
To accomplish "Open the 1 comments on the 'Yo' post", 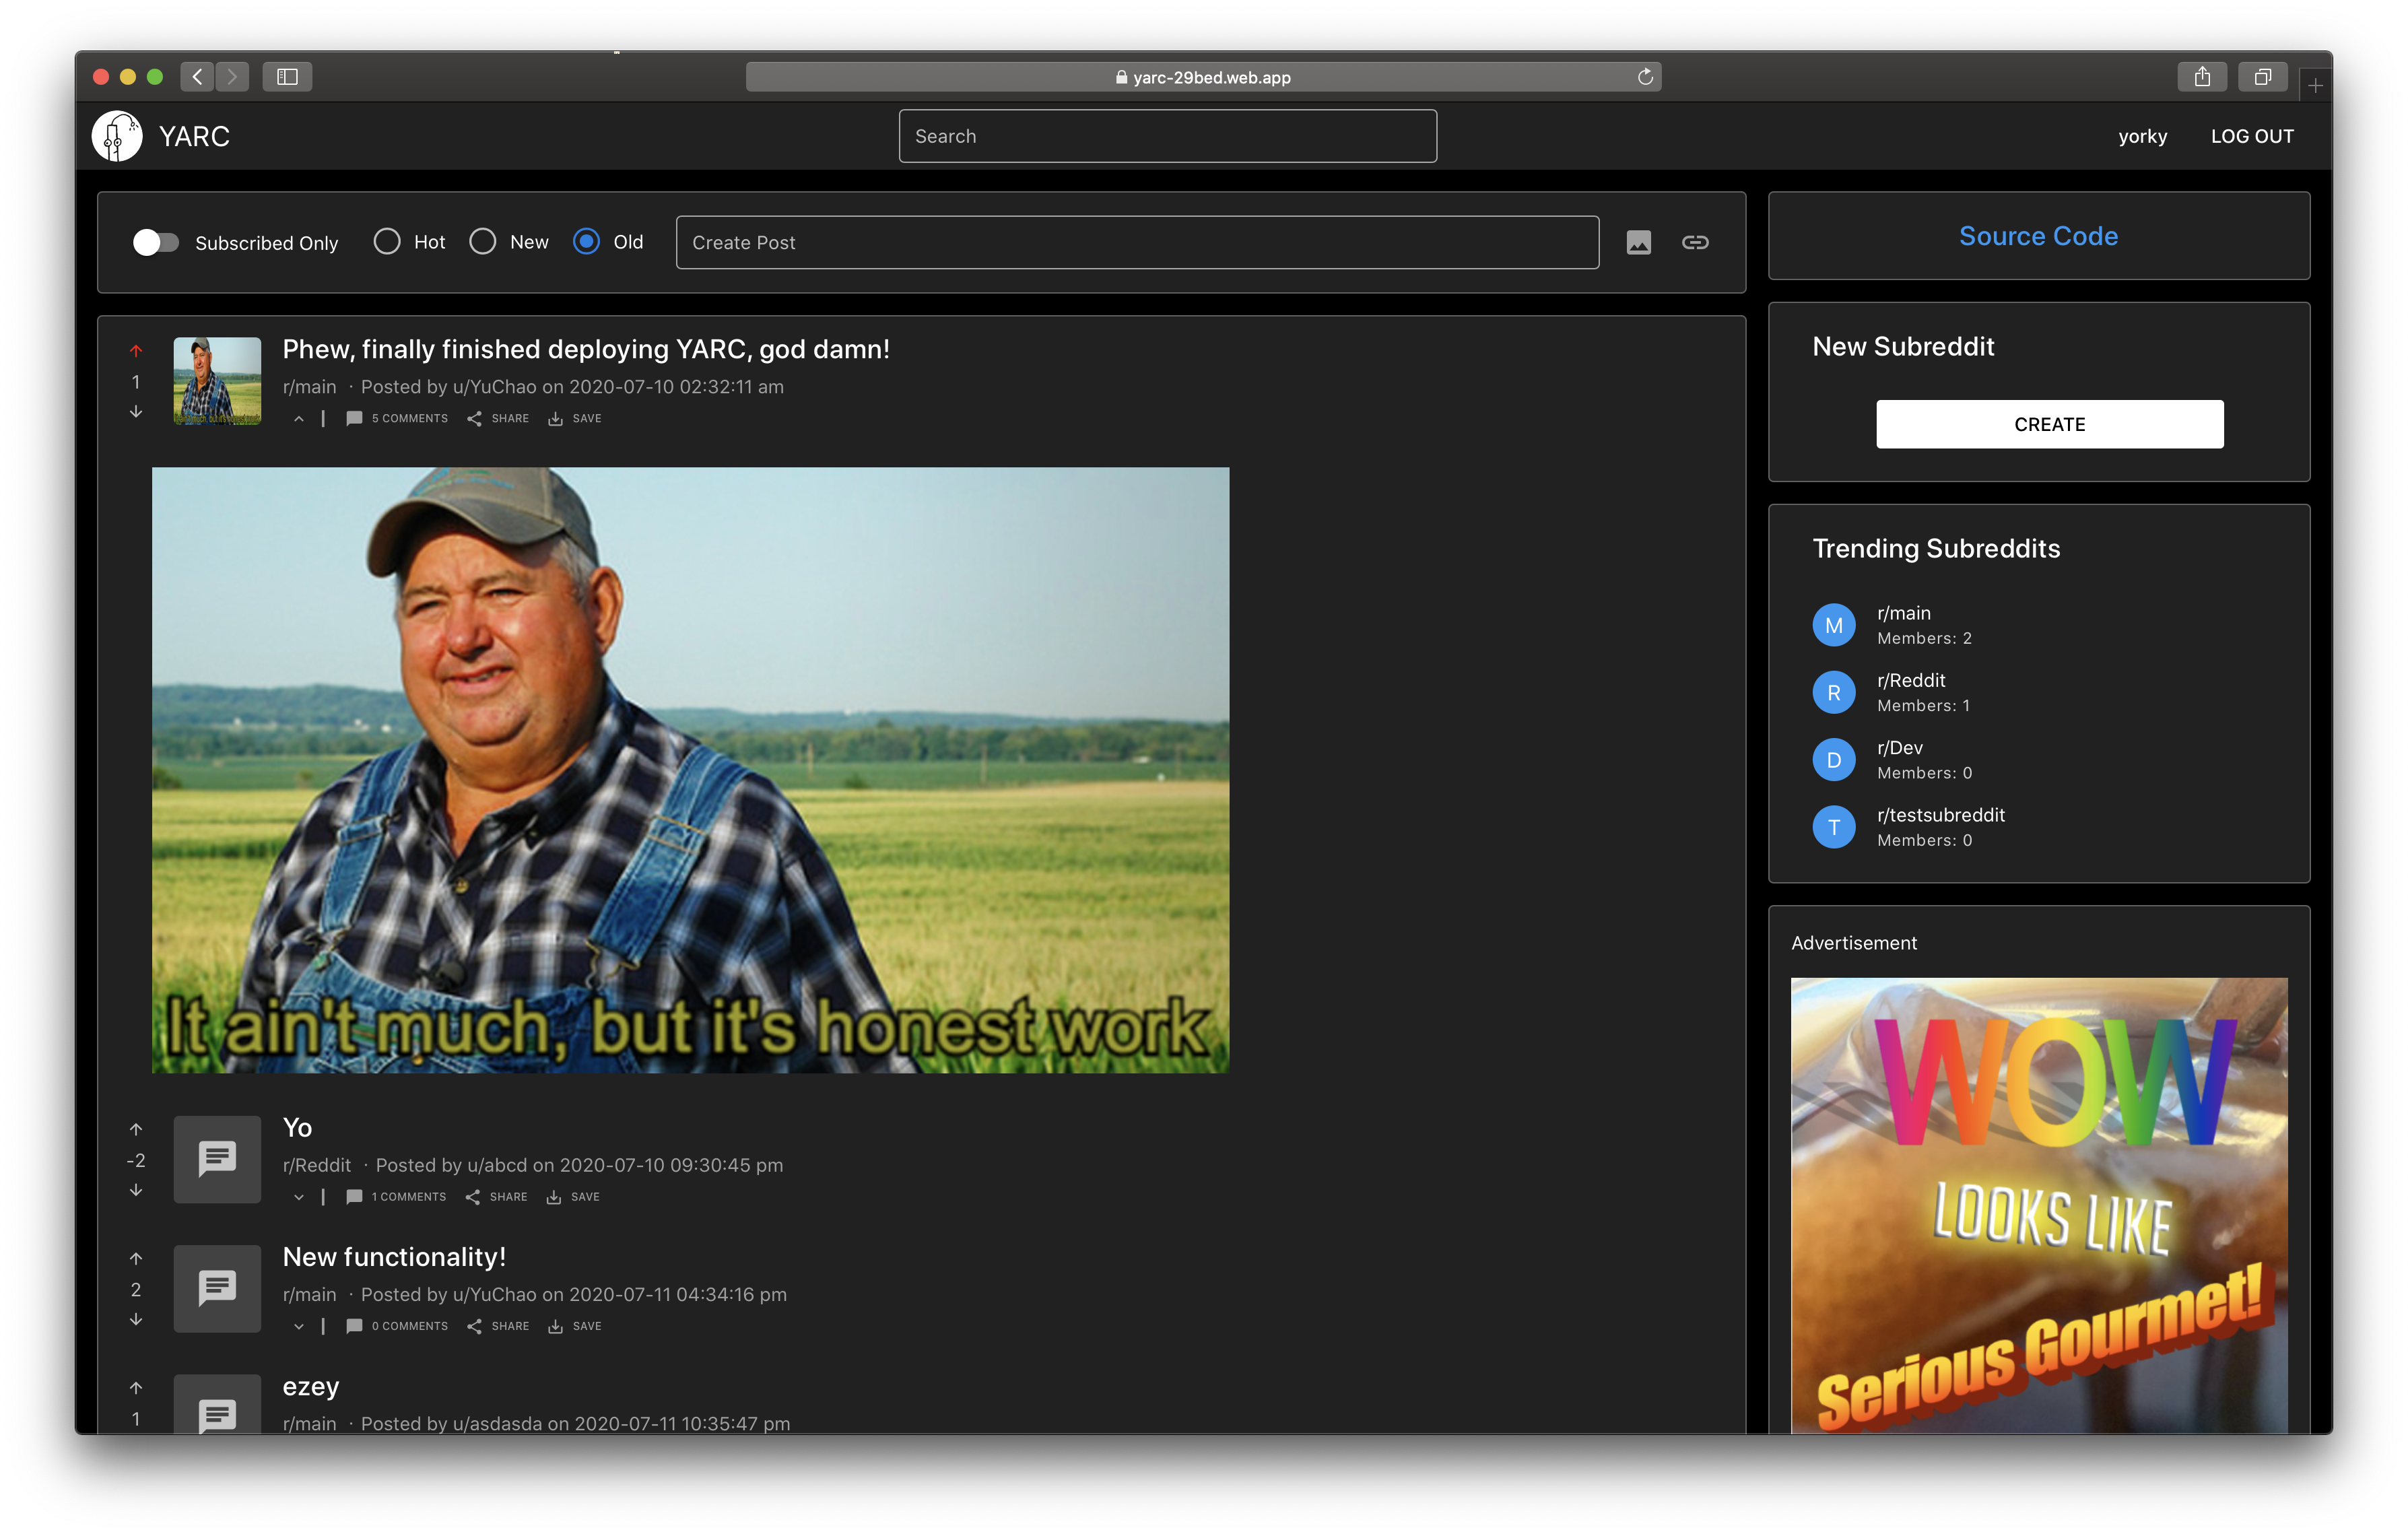I will pyautogui.click(x=396, y=1196).
